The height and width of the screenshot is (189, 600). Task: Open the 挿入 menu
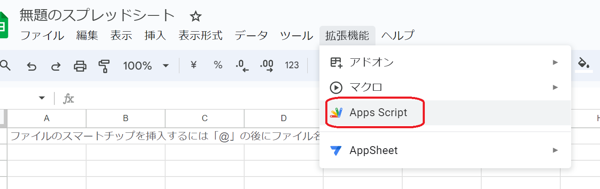click(155, 35)
